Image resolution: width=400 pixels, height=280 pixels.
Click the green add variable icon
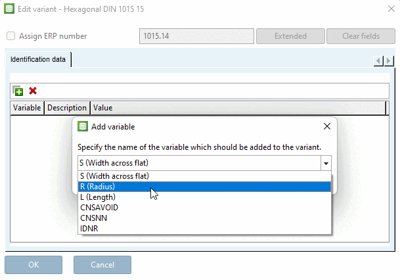click(x=18, y=91)
